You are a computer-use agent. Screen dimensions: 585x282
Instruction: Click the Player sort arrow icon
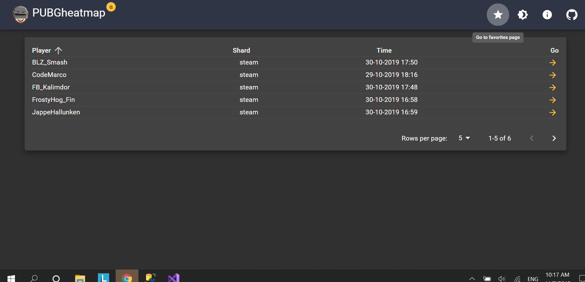[x=58, y=50]
